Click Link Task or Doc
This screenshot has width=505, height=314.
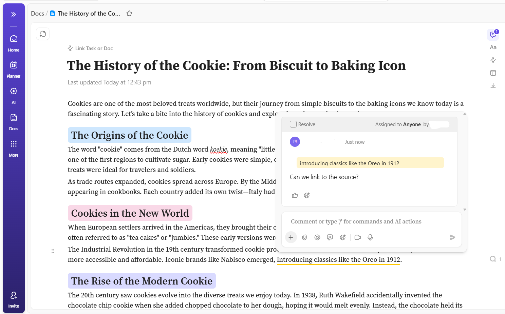[x=90, y=48]
